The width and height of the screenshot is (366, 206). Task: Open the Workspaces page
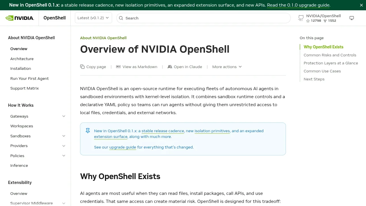[x=22, y=126]
